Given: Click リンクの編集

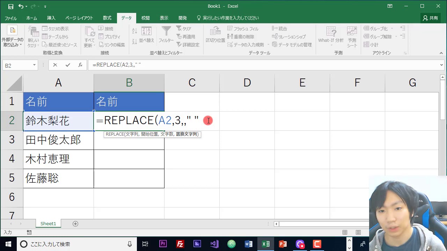Looking at the screenshot, I should (x=111, y=45).
